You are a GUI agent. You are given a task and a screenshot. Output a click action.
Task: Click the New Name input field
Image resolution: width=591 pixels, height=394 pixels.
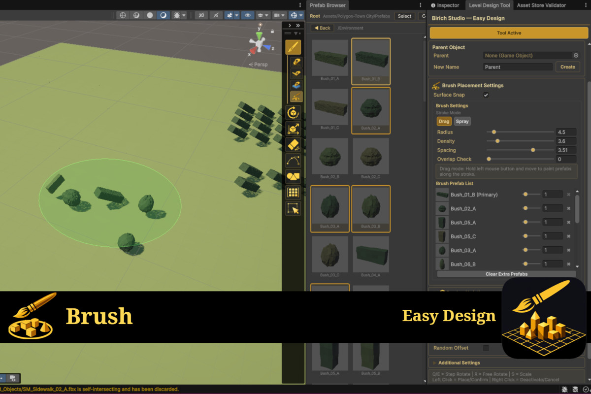pyautogui.click(x=518, y=67)
